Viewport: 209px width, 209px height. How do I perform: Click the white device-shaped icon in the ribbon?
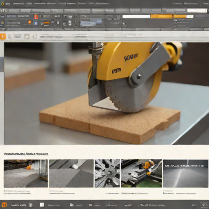click(70, 23)
